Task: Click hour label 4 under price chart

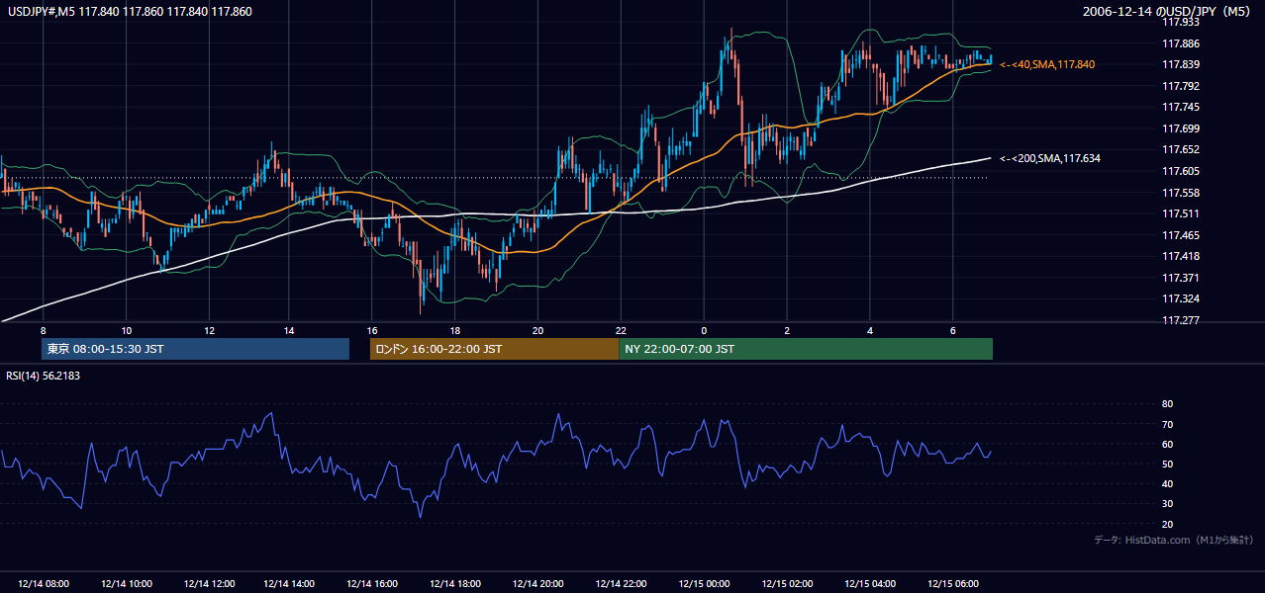Action: [869, 330]
